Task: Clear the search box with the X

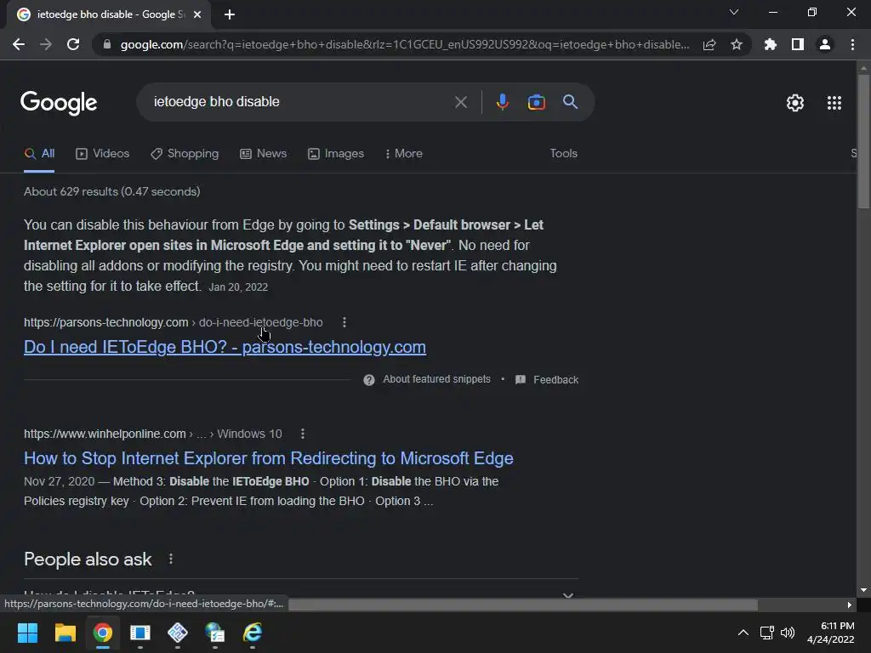Action: click(460, 102)
